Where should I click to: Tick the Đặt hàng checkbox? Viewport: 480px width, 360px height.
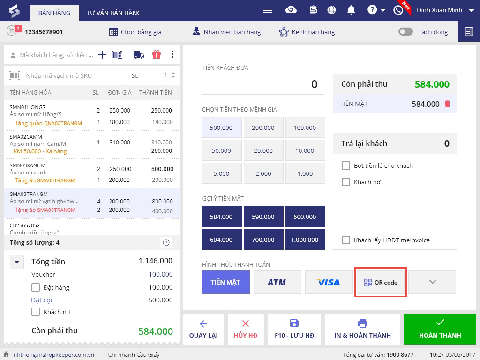point(36,287)
